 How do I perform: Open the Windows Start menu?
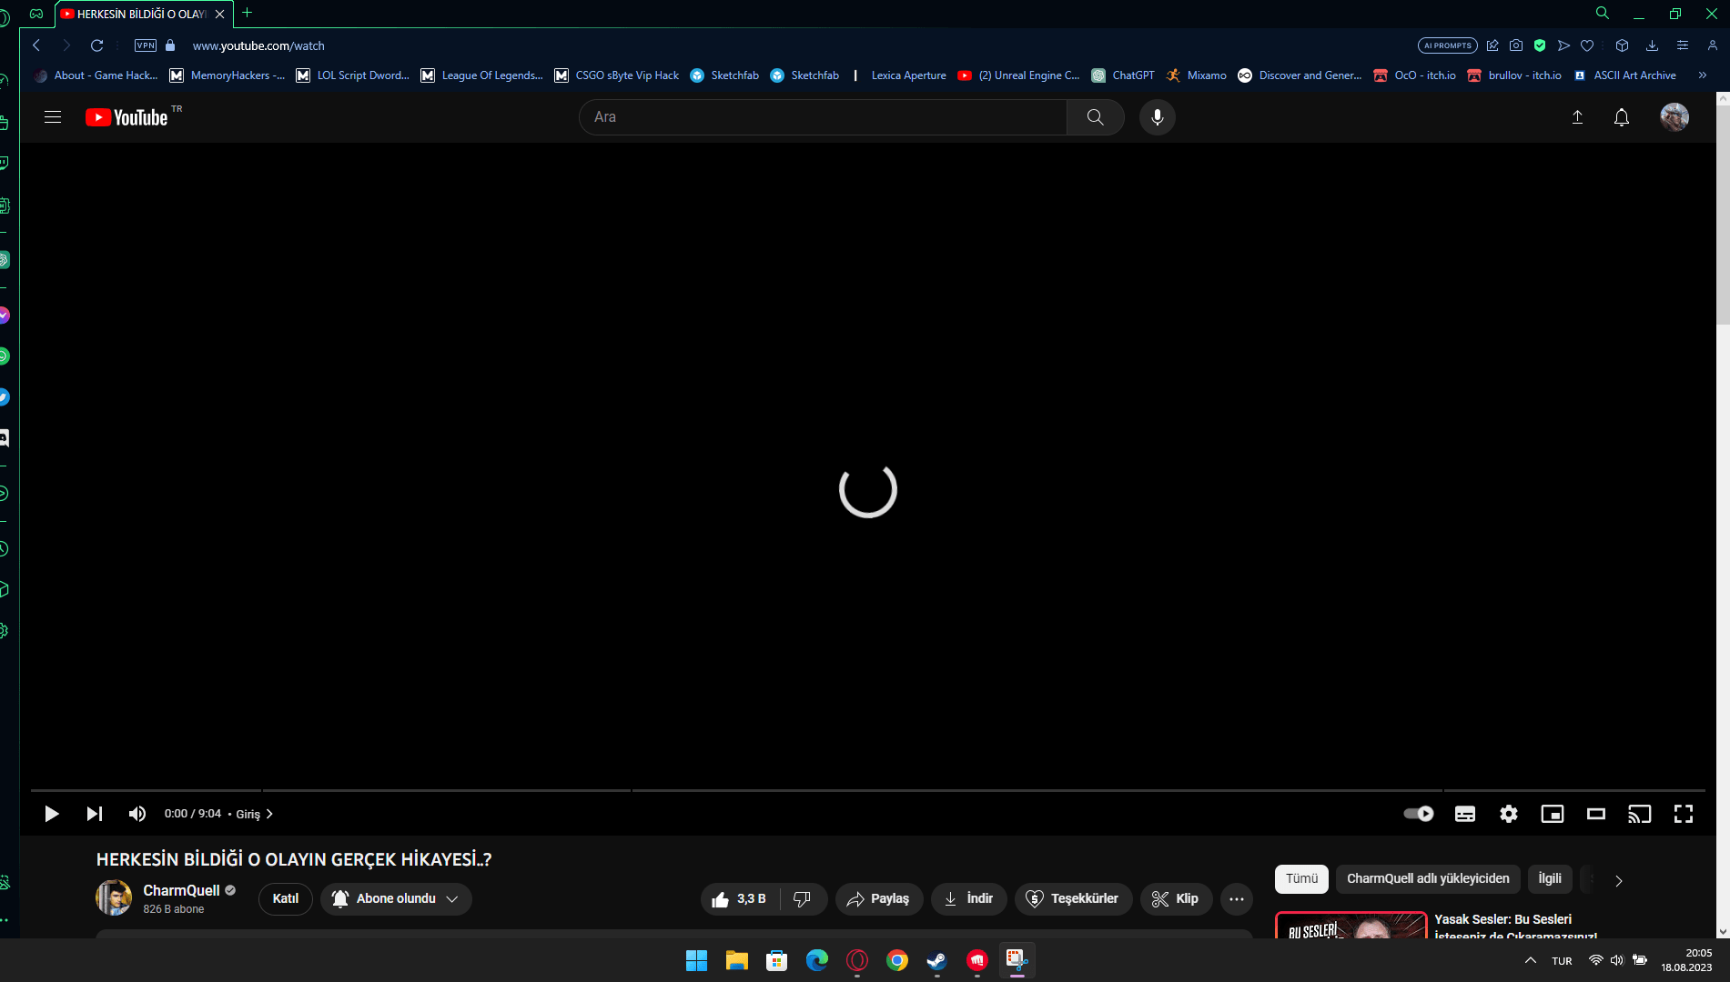coord(696,960)
